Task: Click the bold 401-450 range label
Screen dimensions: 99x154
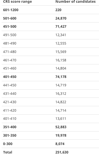Action: click(x=10, y=77)
